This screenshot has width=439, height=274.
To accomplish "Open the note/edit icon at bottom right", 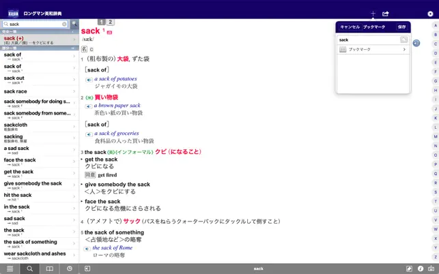I will 409,269.
